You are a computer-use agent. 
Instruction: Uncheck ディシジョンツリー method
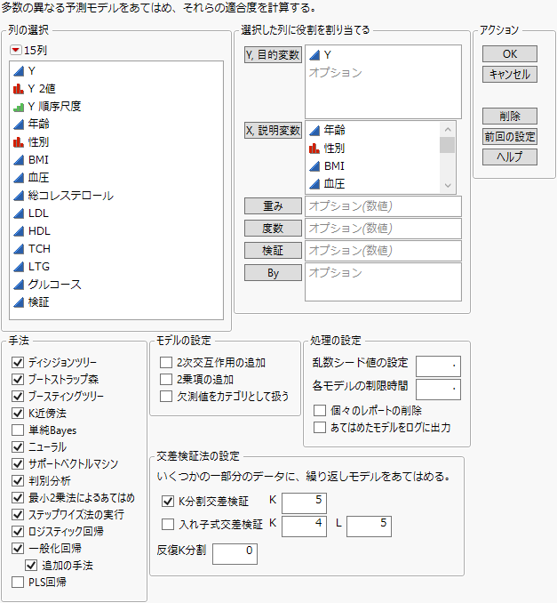(x=18, y=362)
